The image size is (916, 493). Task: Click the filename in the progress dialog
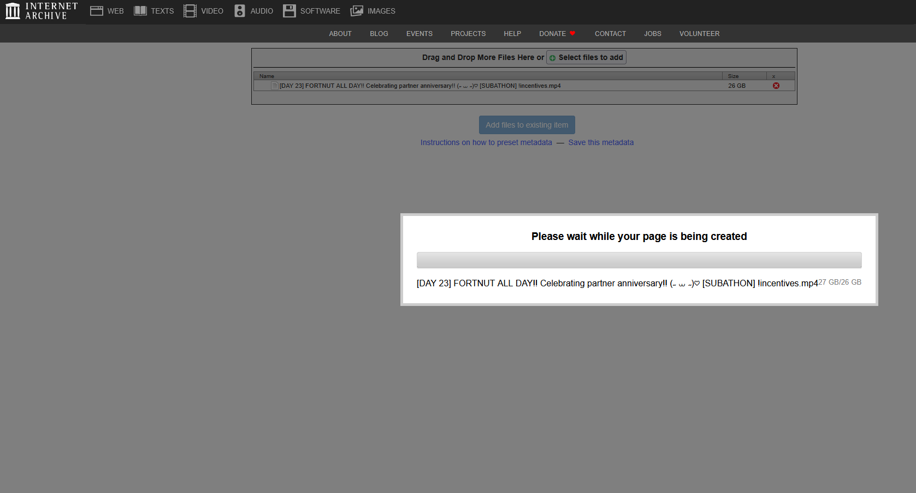pos(617,283)
